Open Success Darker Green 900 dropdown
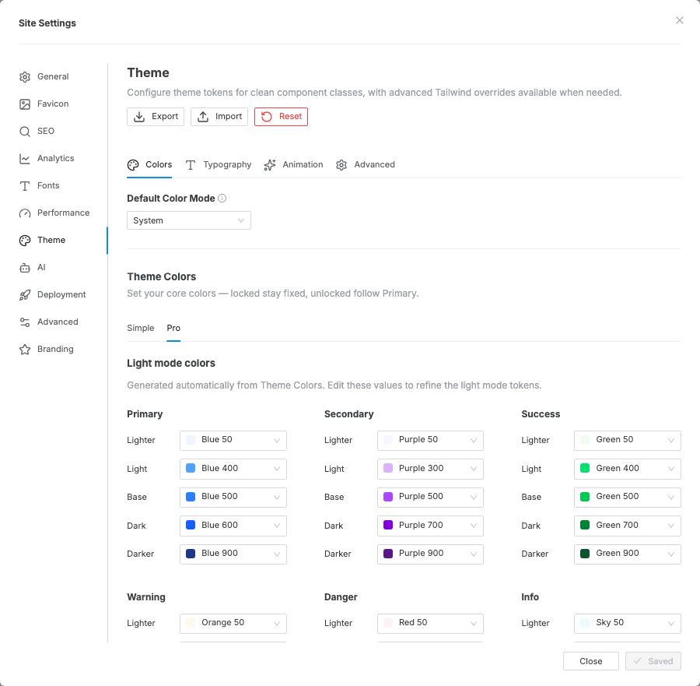Image resolution: width=700 pixels, height=686 pixels. pos(627,554)
